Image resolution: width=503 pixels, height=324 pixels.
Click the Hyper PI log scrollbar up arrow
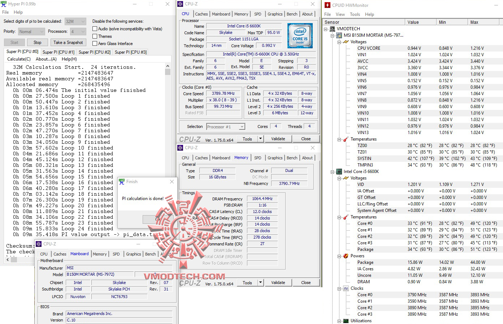click(x=168, y=66)
